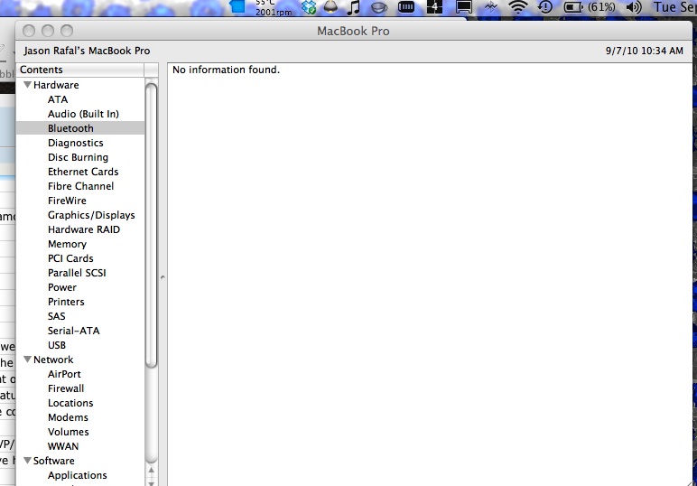This screenshot has height=486, width=697.
Task: Select Volumes under Network
Action: click(x=69, y=432)
